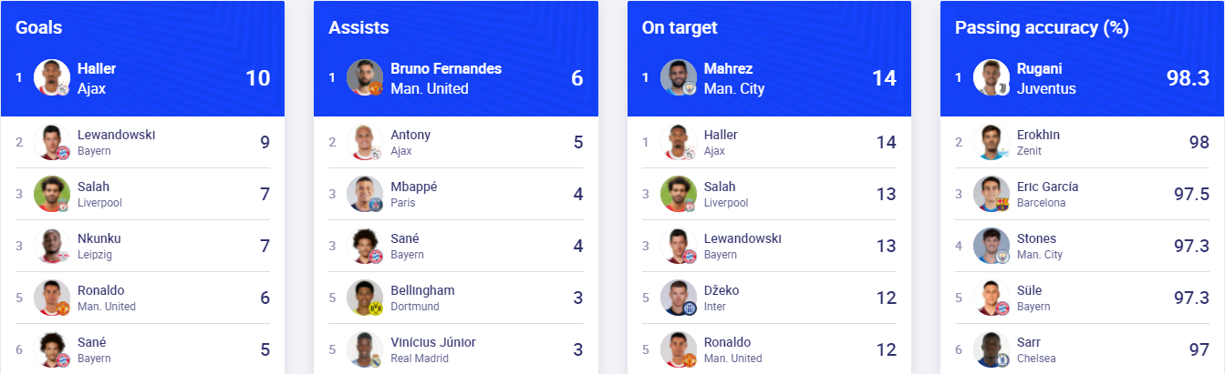Open Bellingham's photo with Dortmund badge
The height and width of the screenshot is (374, 1225).
click(x=365, y=298)
